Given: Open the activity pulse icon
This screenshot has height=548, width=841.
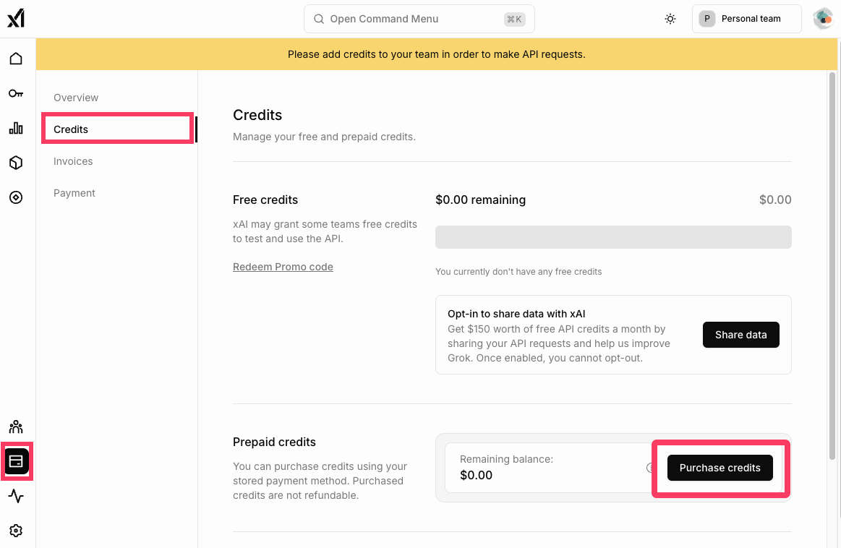Looking at the screenshot, I should (16, 496).
